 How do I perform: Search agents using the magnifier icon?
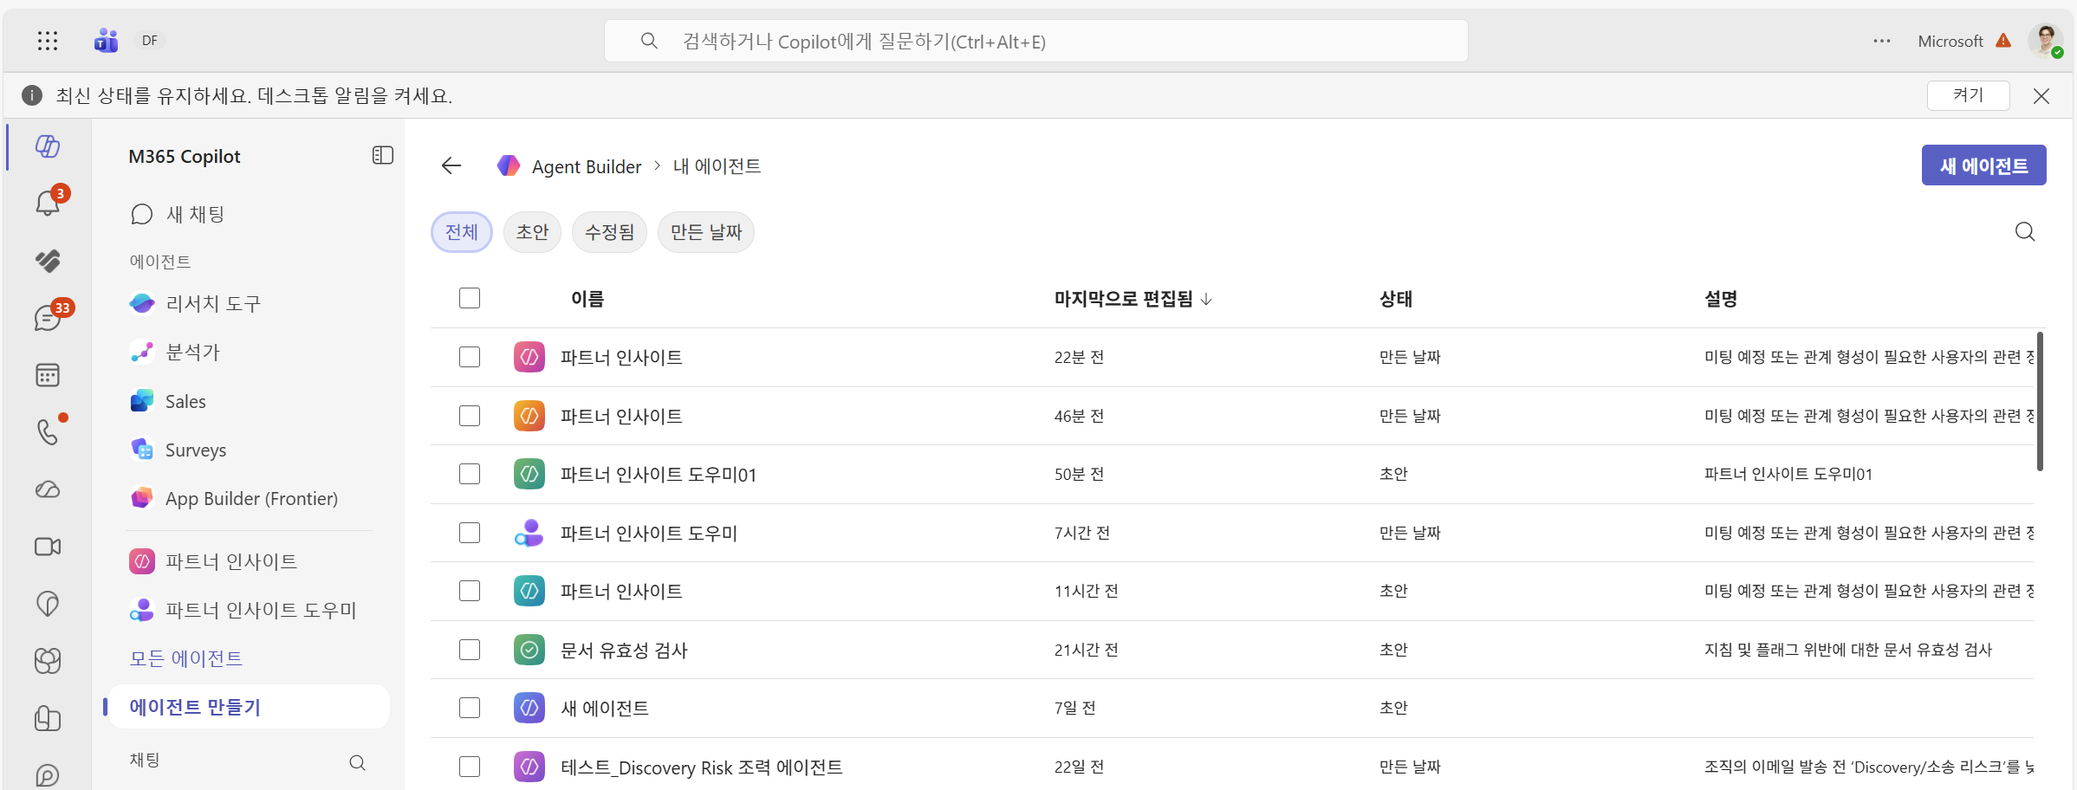(x=2025, y=231)
